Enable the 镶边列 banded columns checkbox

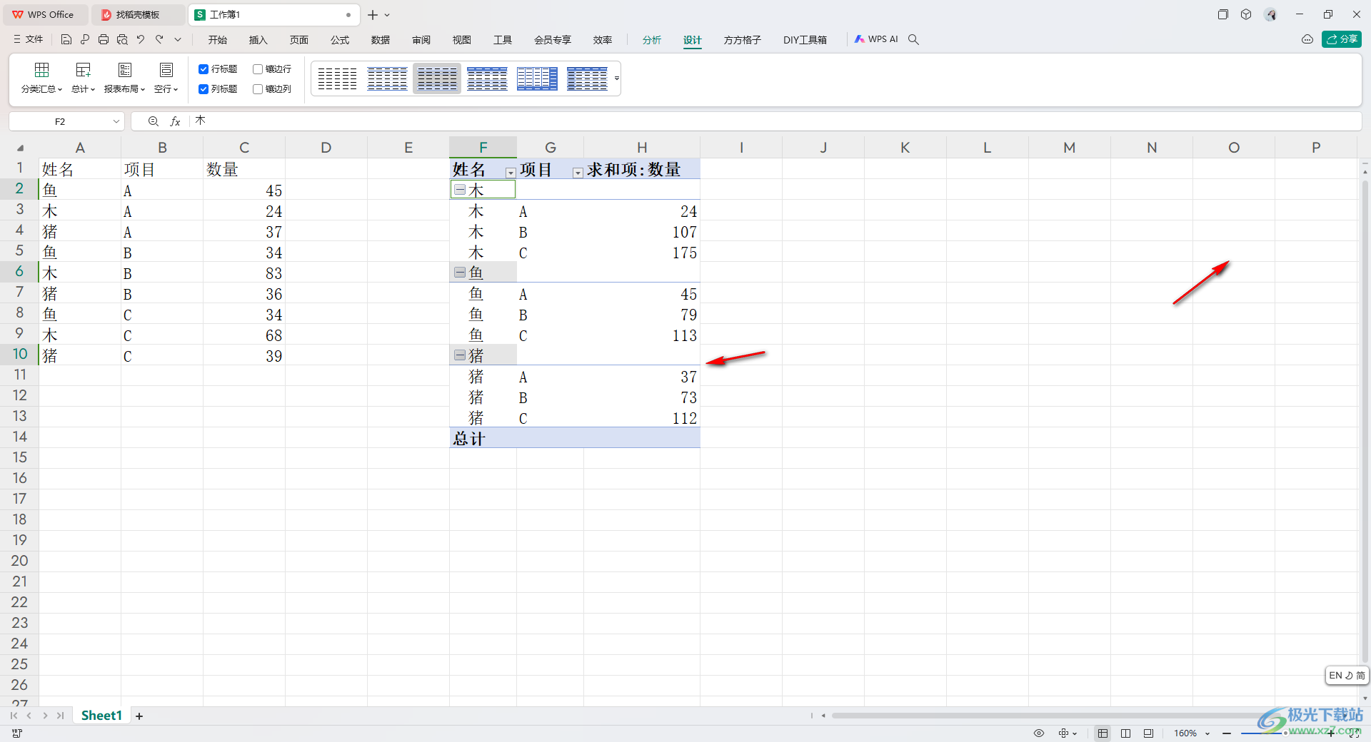click(x=258, y=89)
